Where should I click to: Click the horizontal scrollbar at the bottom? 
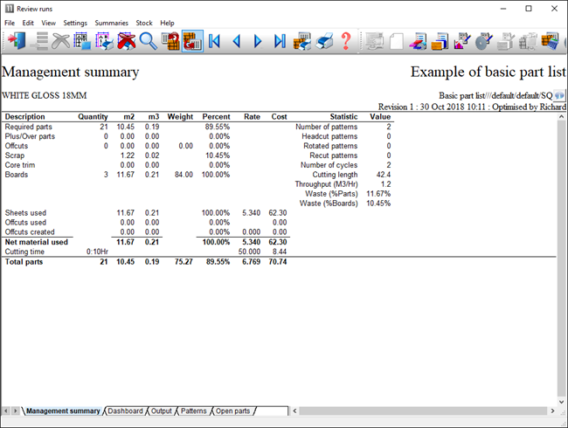point(419,411)
